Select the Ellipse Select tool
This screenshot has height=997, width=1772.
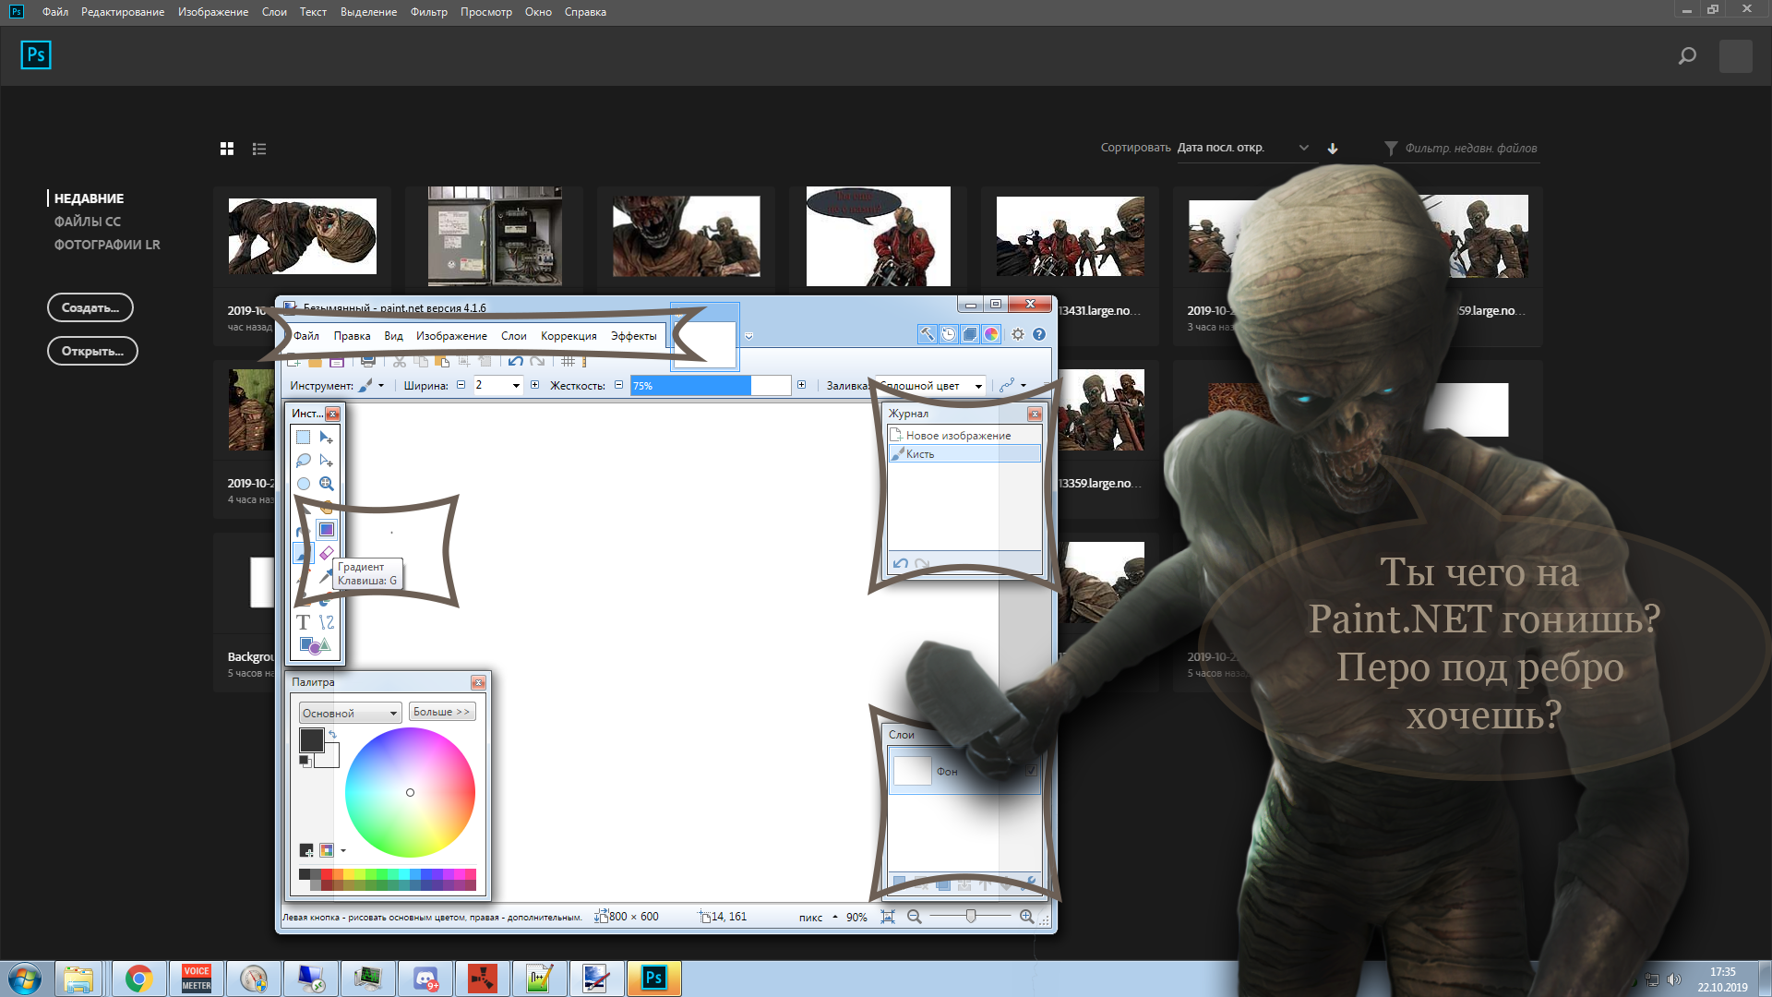coord(303,484)
